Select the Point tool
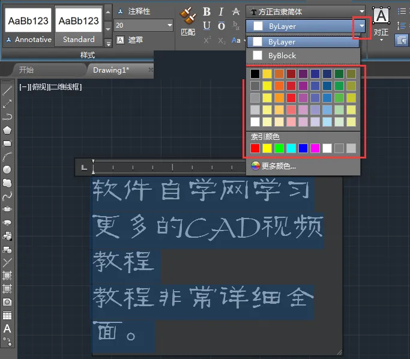The image size is (410, 359). pyautogui.click(x=7, y=262)
